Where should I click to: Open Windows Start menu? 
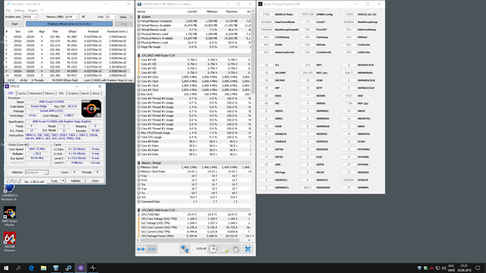click(6, 268)
